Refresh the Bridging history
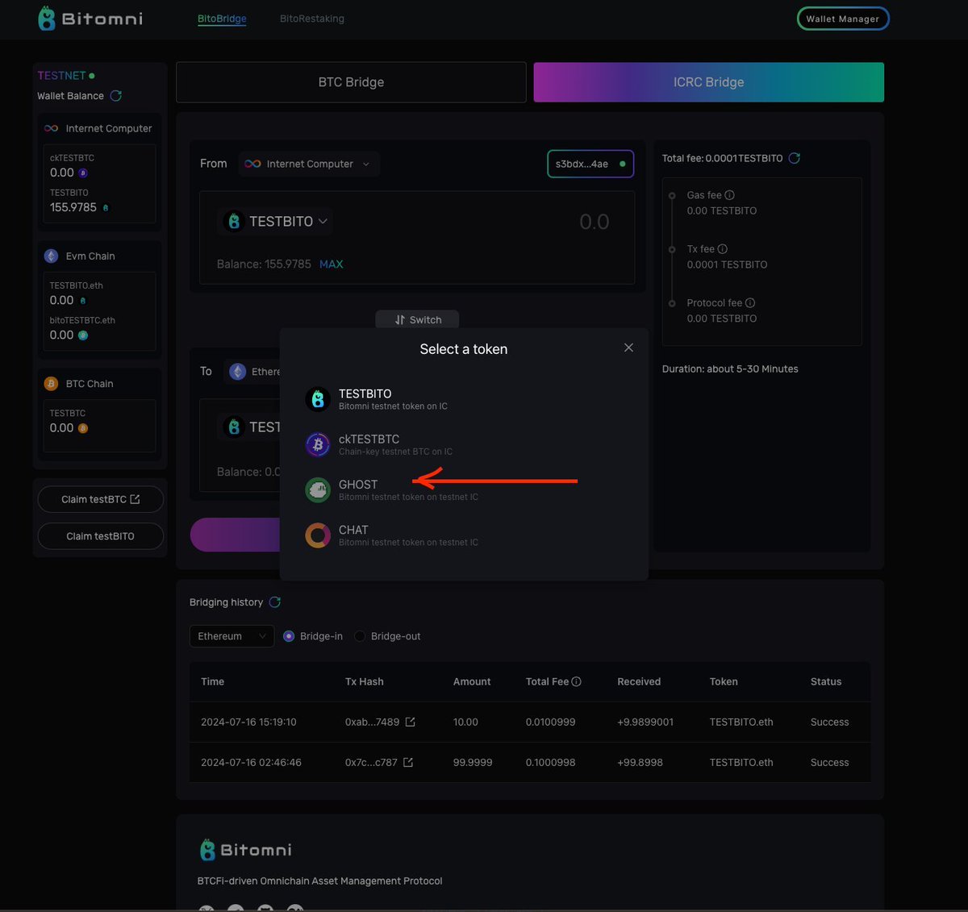Screen dimensions: 968x912 coord(275,602)
